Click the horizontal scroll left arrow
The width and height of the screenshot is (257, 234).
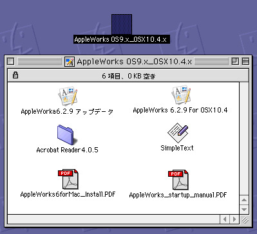pyautogui.click(x=225, y=219)
